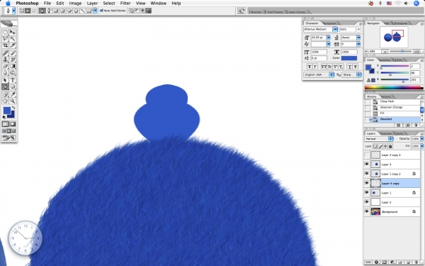425x266 pixels.
Task: Switch to the Paragraph tab
Action: pyautogui.click(x=329, y=23)
